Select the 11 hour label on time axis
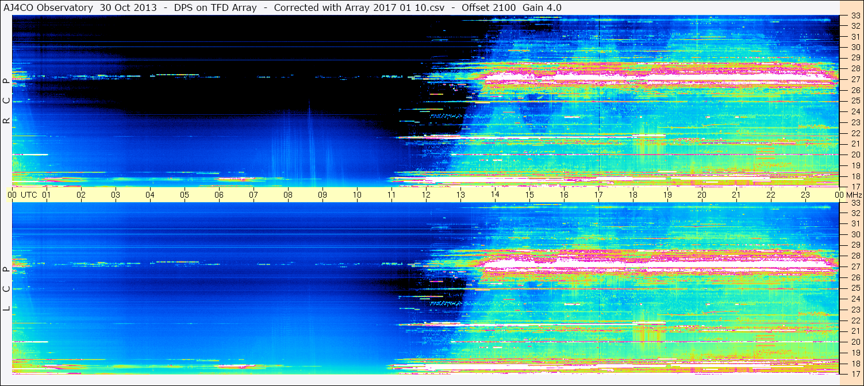 (391, 195)
